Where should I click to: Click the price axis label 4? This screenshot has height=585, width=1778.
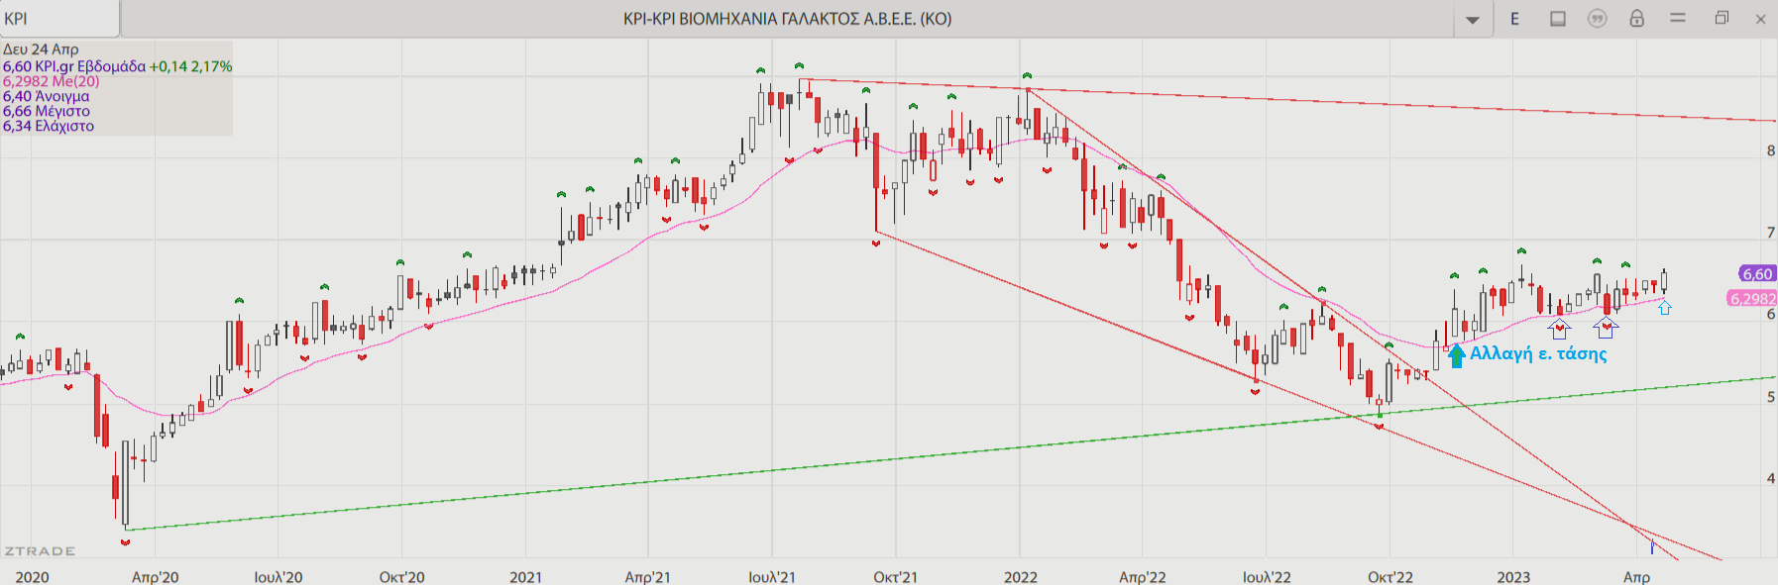pos(1770,478)
